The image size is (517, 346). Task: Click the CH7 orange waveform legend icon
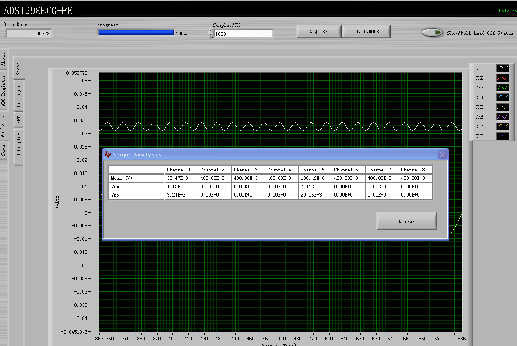pos(502,126)
